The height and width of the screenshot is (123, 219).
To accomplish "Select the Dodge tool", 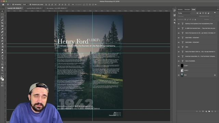I will click(x=2, y=53).
